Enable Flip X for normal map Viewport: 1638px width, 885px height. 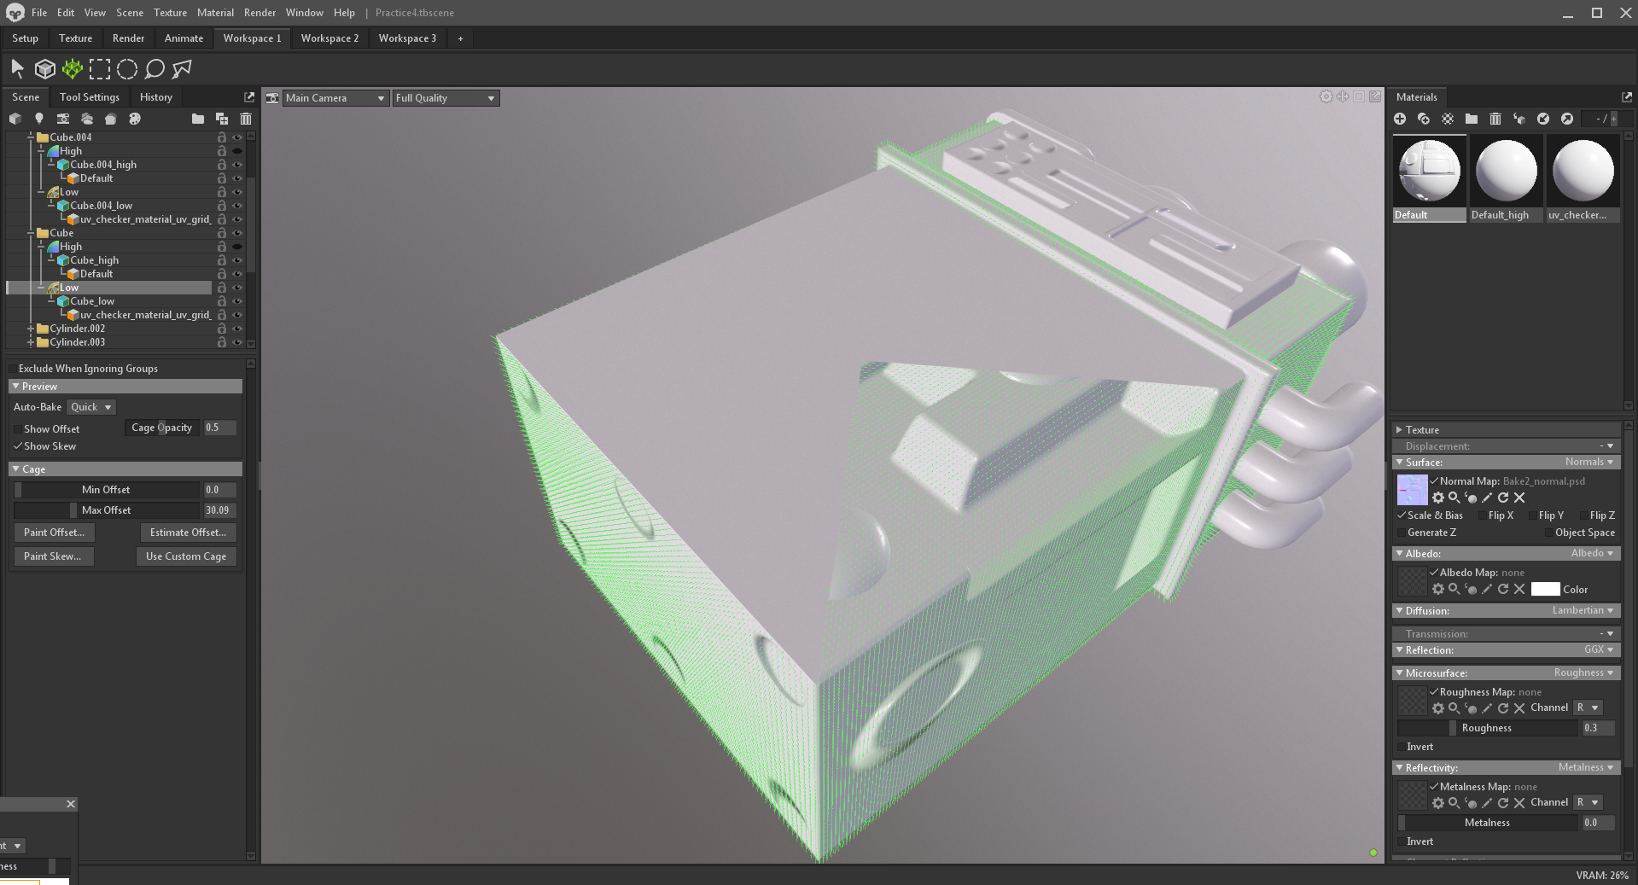pyautogui.click(x=1483, y=515)
